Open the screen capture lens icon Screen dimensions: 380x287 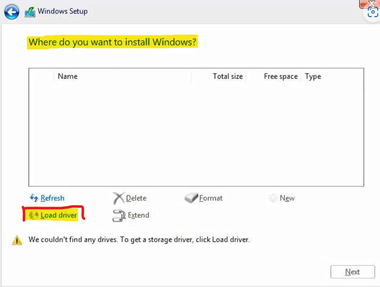[373, 12]
